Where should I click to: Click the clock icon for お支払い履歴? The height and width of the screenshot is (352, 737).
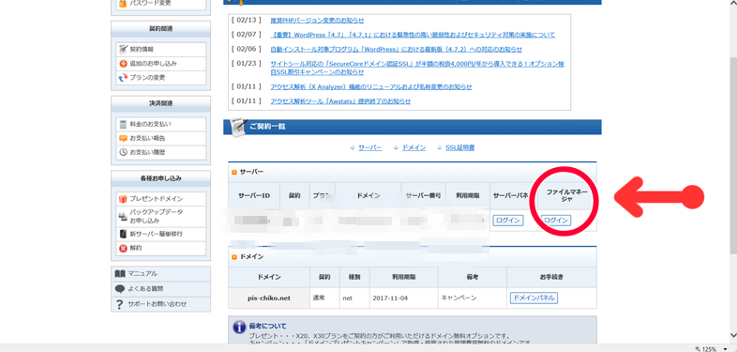[123, 152]
